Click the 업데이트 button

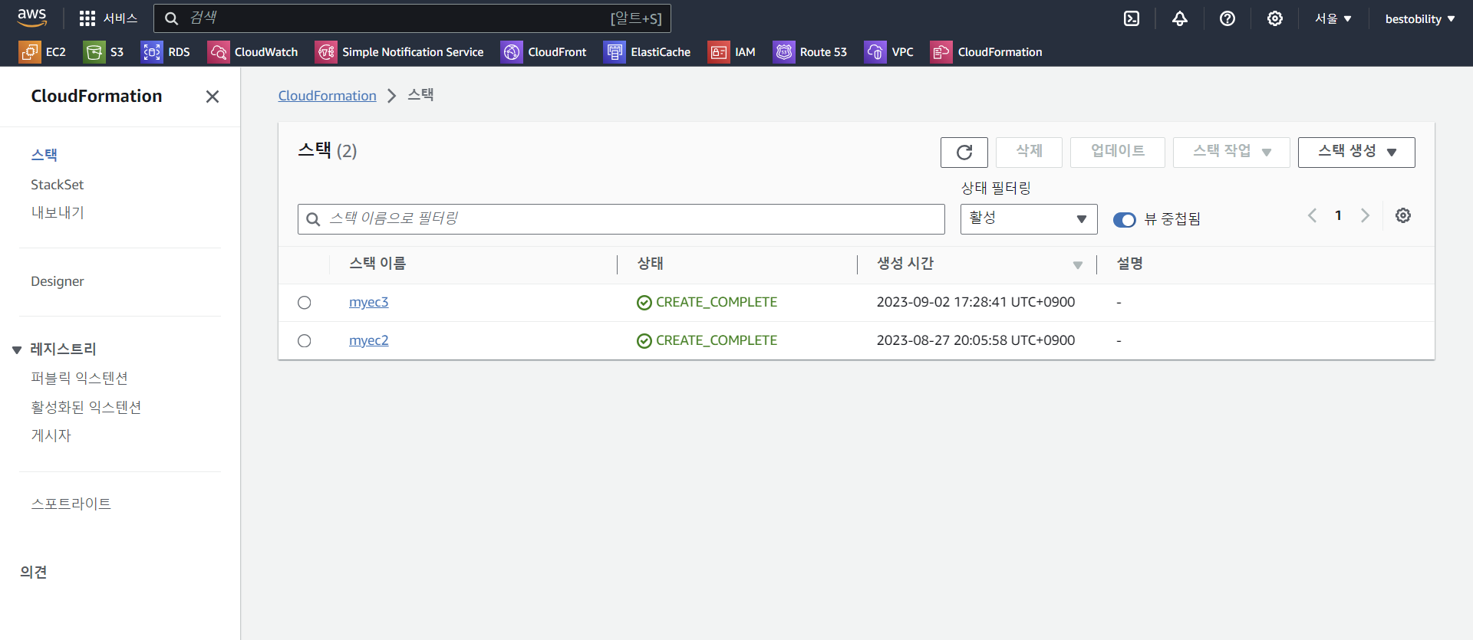pos(1118,153)
